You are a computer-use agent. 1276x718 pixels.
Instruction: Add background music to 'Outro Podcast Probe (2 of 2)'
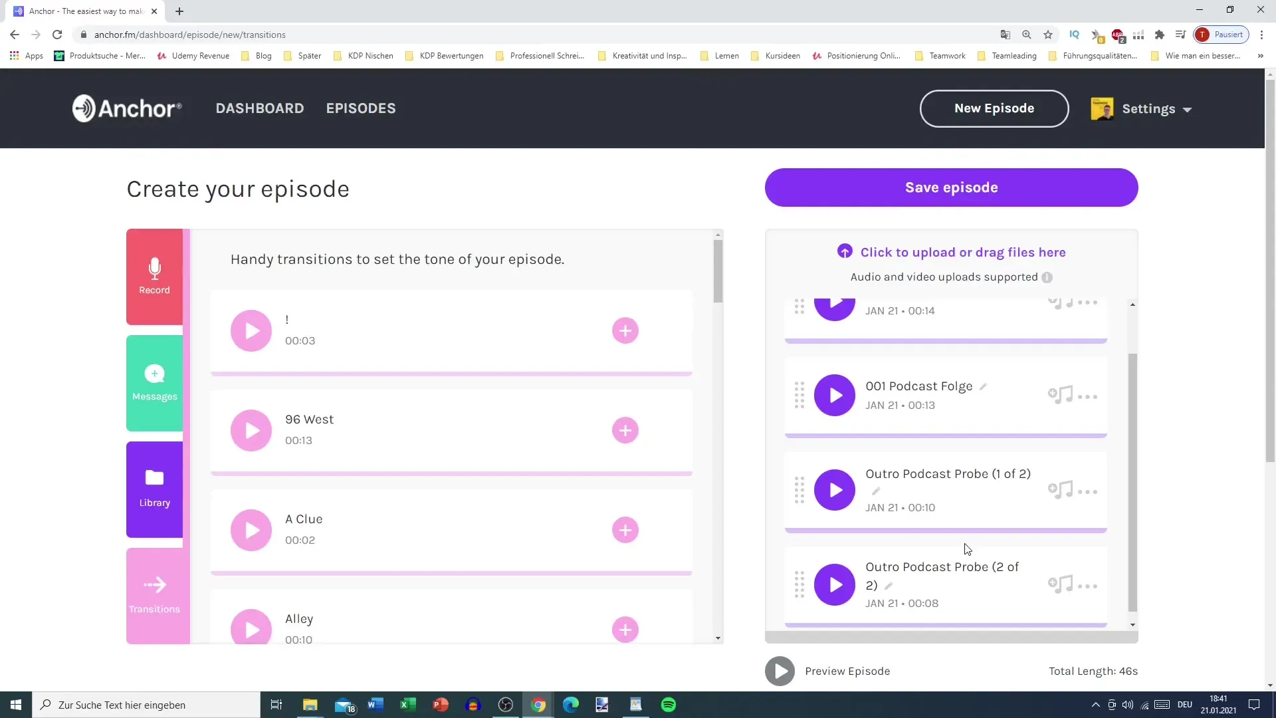coord(1061,584)
